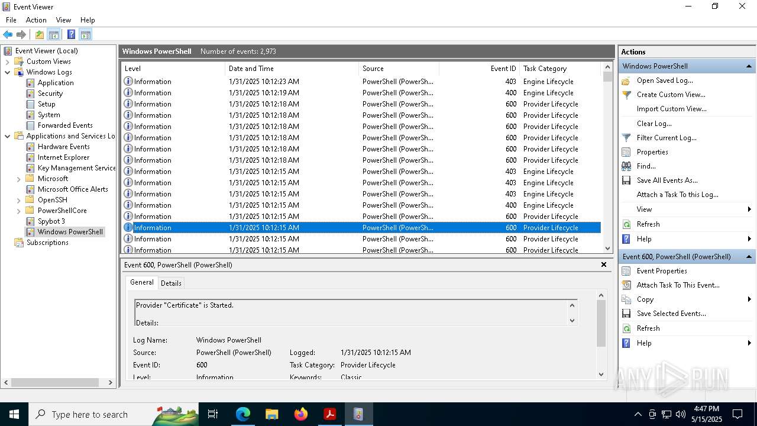Open the Help menu
The width and height of the screenshot is (757, 426).
(88, 20)
